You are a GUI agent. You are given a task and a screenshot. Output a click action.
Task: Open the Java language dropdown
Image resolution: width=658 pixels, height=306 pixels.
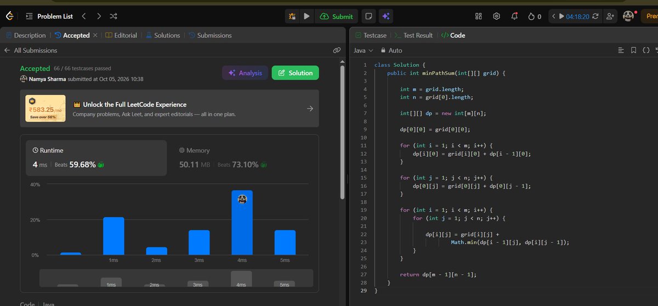point(364,50)
